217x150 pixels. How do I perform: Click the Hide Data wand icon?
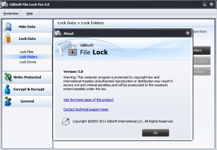pos(8,26)
